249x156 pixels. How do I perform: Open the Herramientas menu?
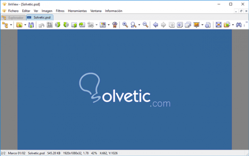point(77,11)
